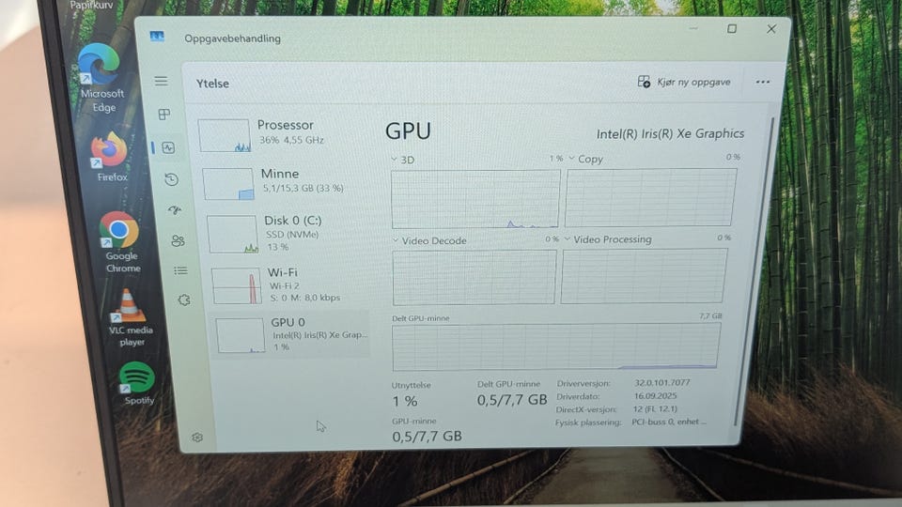The height and width of the screenshot is (507, 902).
Task: Open the hamburger navigation menu
Action: tap(161, 81)
